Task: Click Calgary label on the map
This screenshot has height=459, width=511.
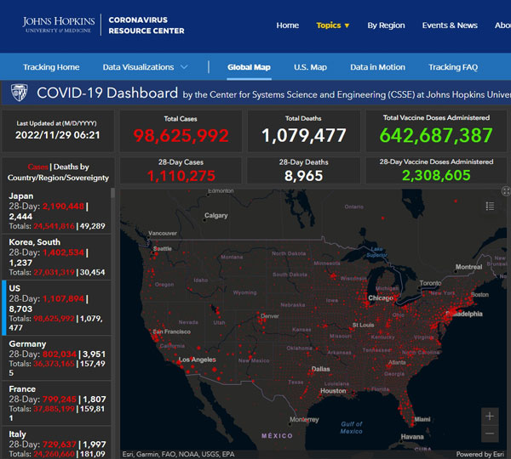Action: [216, 215]
